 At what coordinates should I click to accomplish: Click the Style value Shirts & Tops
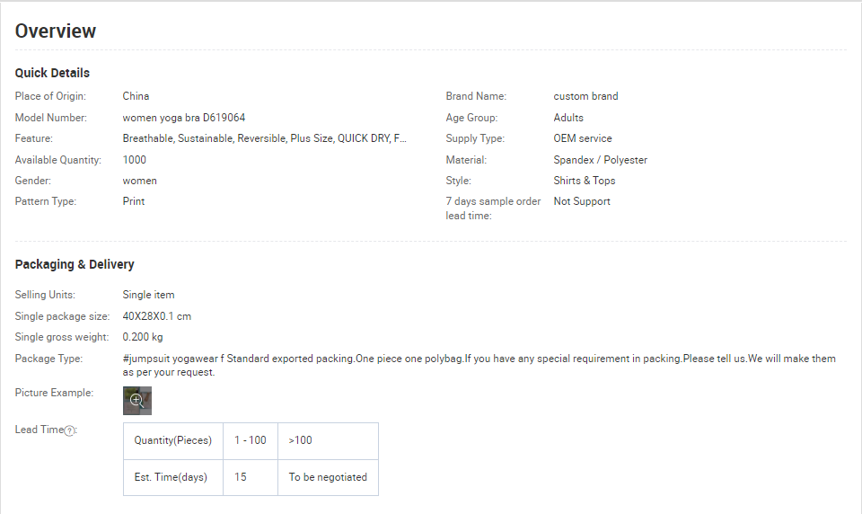pos(585,181)
